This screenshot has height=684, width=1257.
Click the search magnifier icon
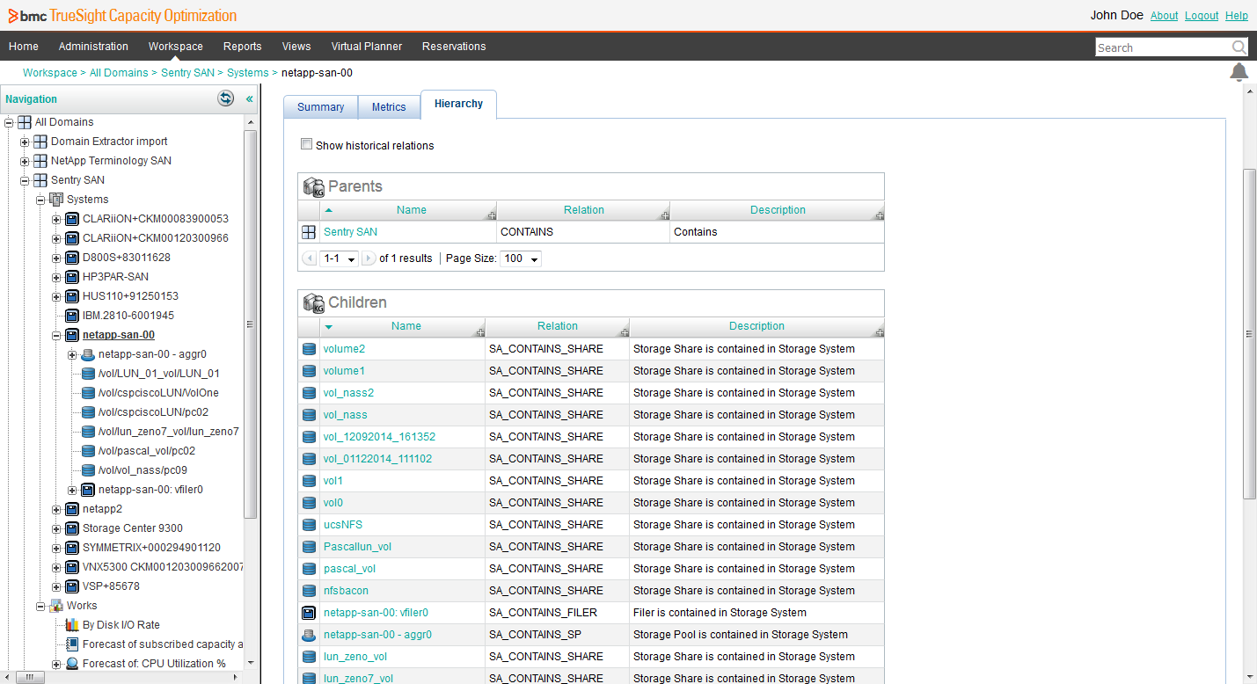pos(1239,47)
